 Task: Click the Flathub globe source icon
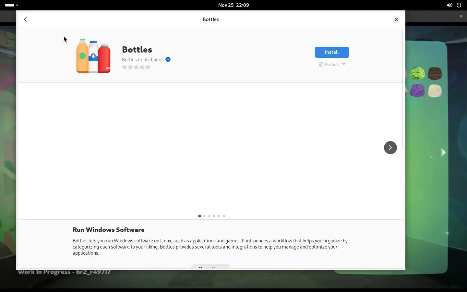pyautogui.click(x=321, y=65)
